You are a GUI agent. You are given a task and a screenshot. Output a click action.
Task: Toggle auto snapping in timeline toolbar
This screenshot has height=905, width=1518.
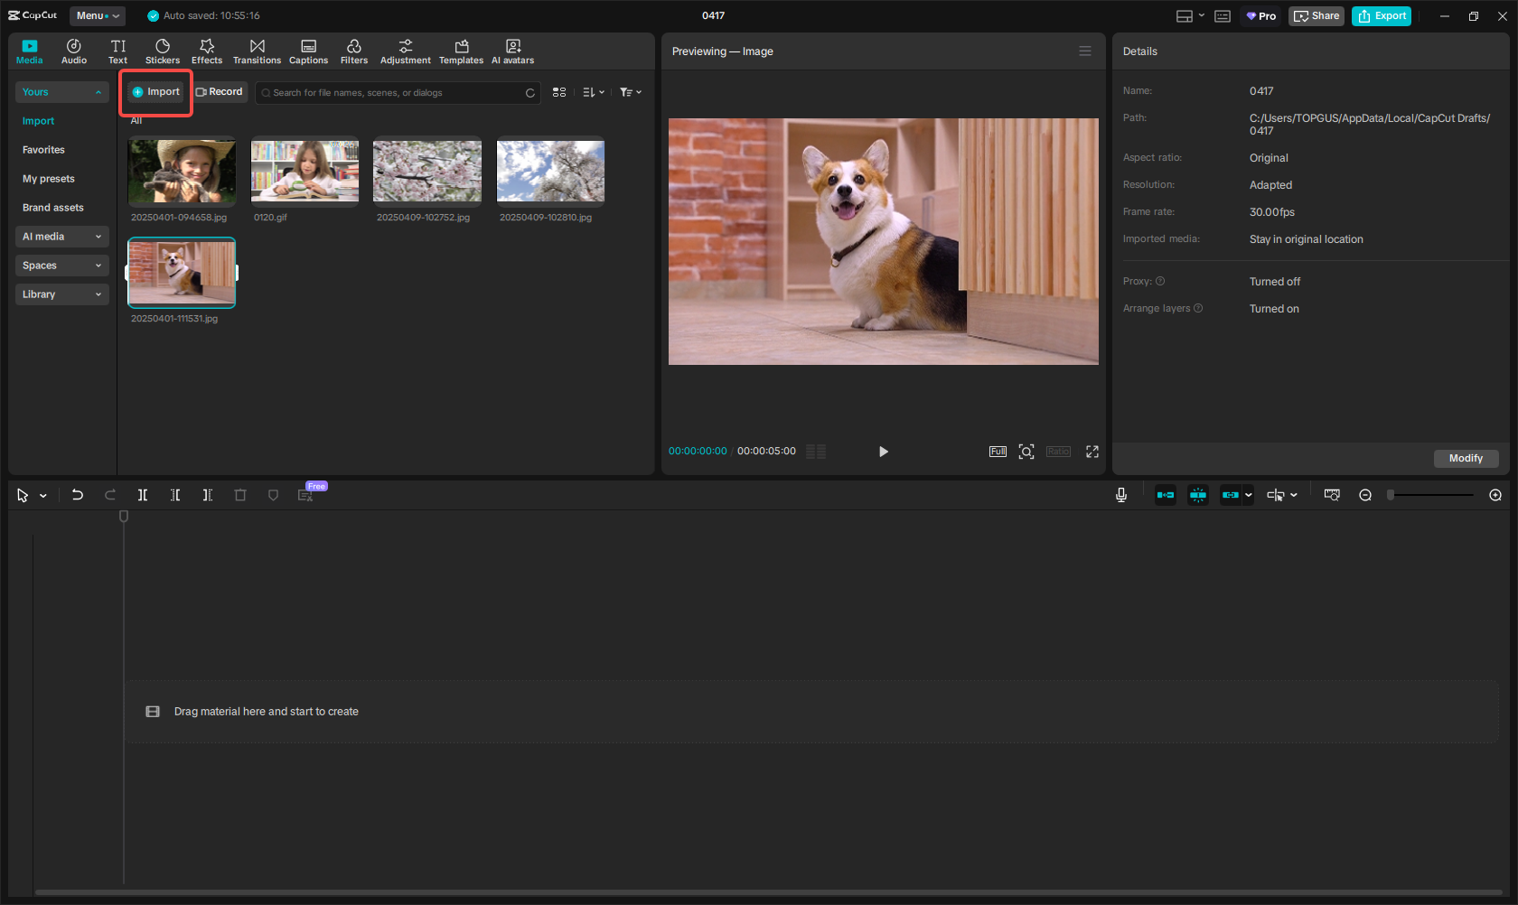tap(1198, 495)
